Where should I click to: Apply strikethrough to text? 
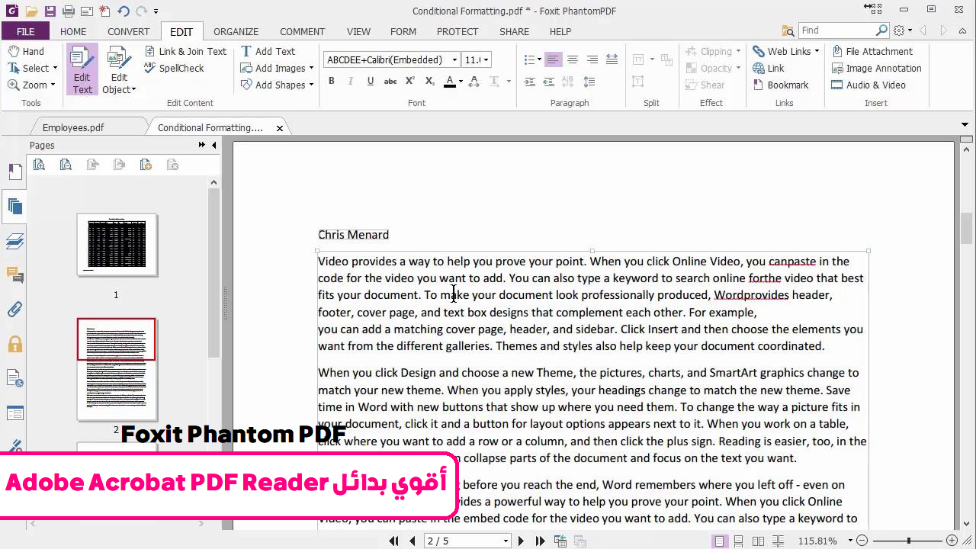(x=390, y=81)
